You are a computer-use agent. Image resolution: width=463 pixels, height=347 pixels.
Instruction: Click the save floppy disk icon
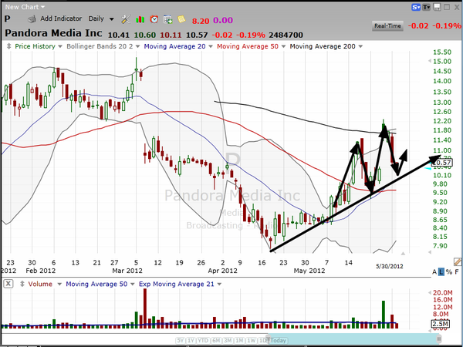(438, 7)
